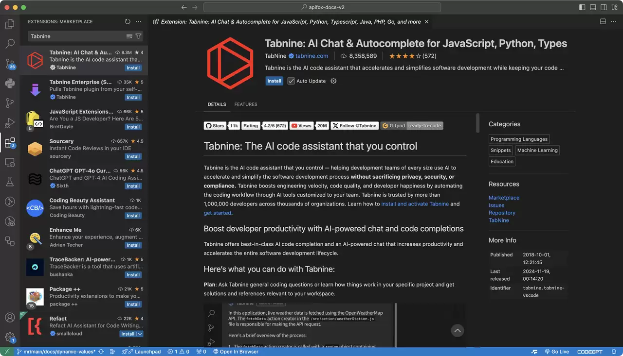
Task: Select the Machine Learning category
Action: [537, 151]
